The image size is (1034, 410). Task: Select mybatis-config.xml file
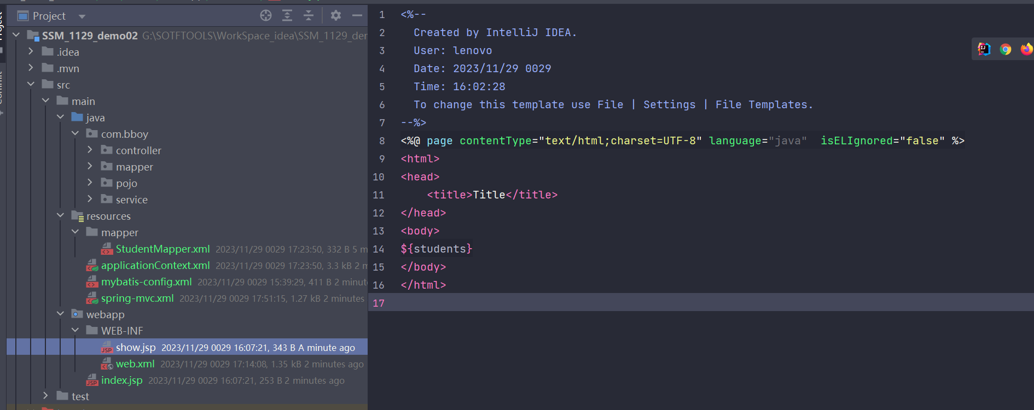pos(146,282)
